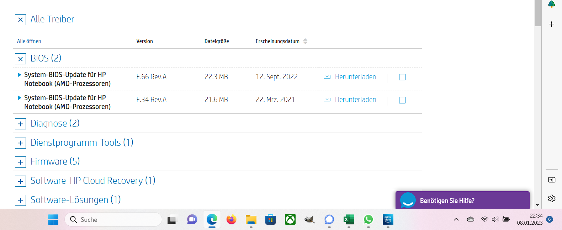The height and width of the screenshot is (230, 562).
Task: Collapse the Alle Treiber section
Action: (x=20, y=20)
